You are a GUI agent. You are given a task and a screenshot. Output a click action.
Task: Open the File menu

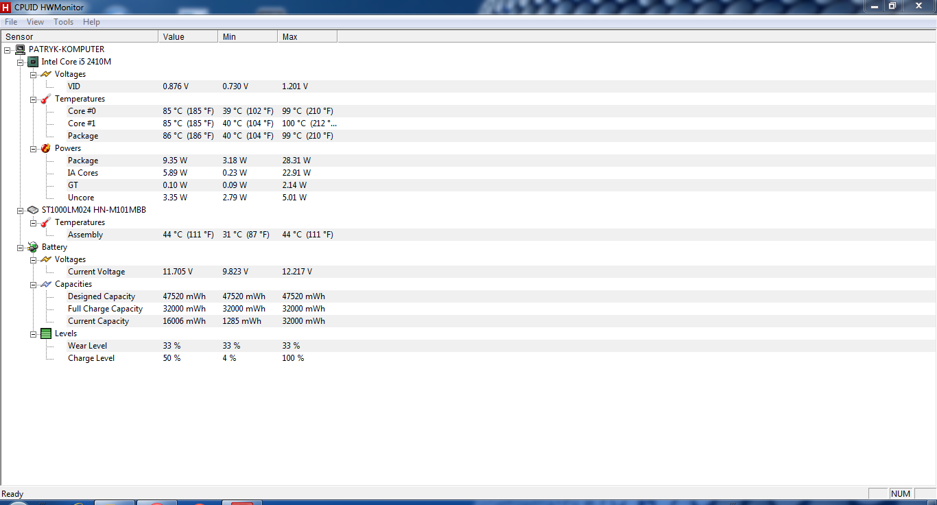point(11,22)
